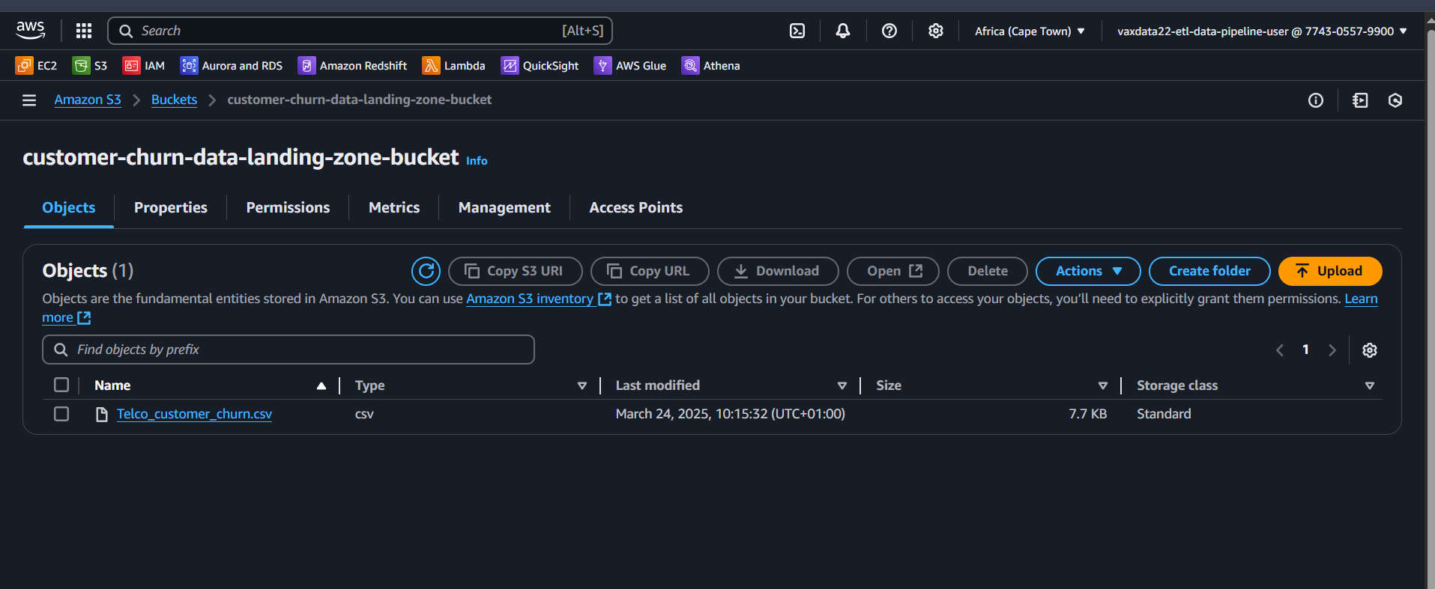Click the hexagon icon at far right of breadcrumb bar
Screen dimensions: 1435x589
click(1395, 100)
